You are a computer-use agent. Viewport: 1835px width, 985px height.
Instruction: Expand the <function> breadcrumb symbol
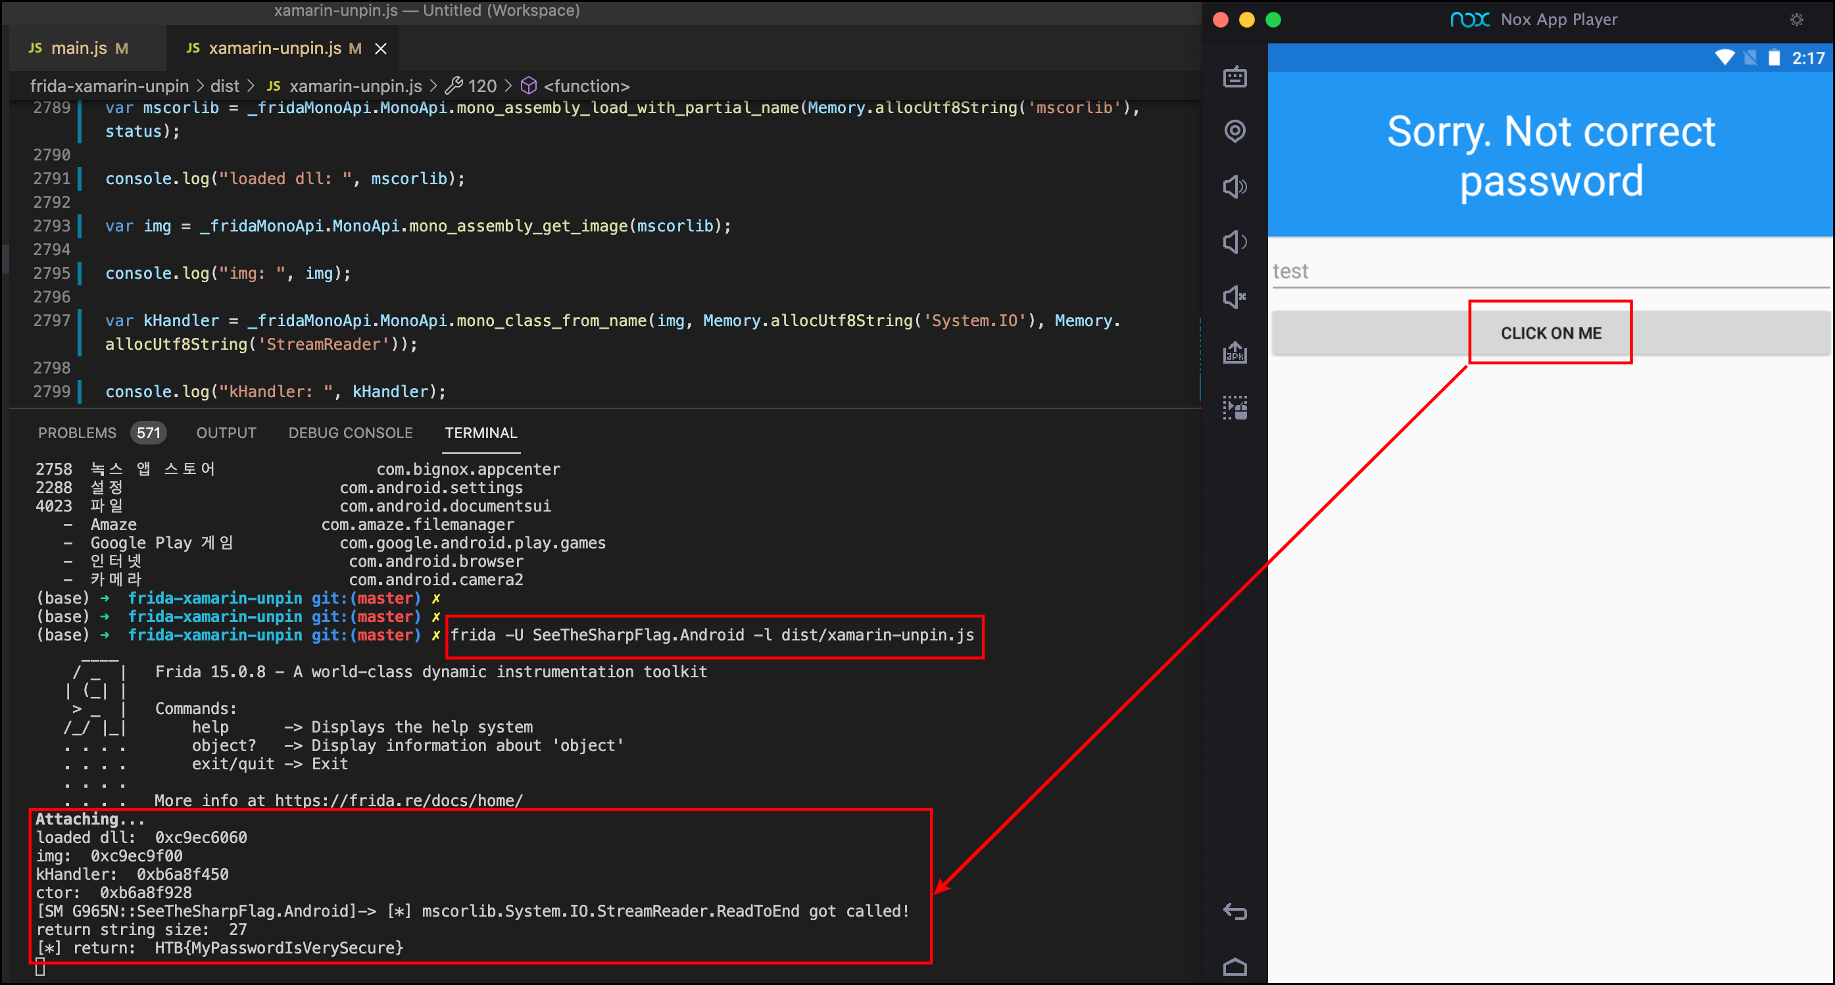pos(585,86)
